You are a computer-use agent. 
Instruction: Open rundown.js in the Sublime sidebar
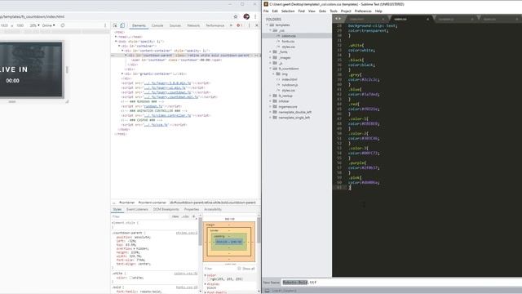coord(290,85)
